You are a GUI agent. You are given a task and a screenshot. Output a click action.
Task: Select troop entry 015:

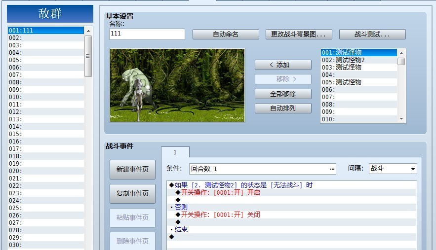[46, 134]
